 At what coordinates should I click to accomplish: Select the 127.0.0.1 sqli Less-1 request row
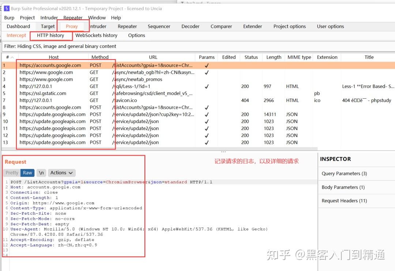point(198,86)
